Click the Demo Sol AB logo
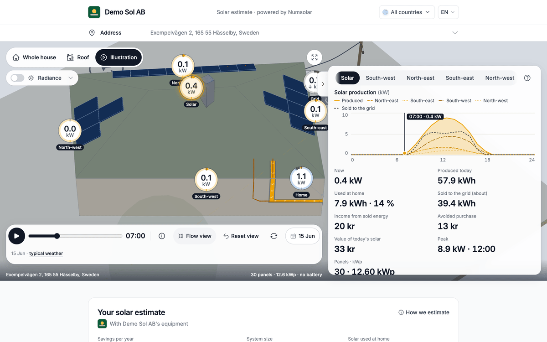The height and width of the screenshot is (342, 547). (94, 12)
